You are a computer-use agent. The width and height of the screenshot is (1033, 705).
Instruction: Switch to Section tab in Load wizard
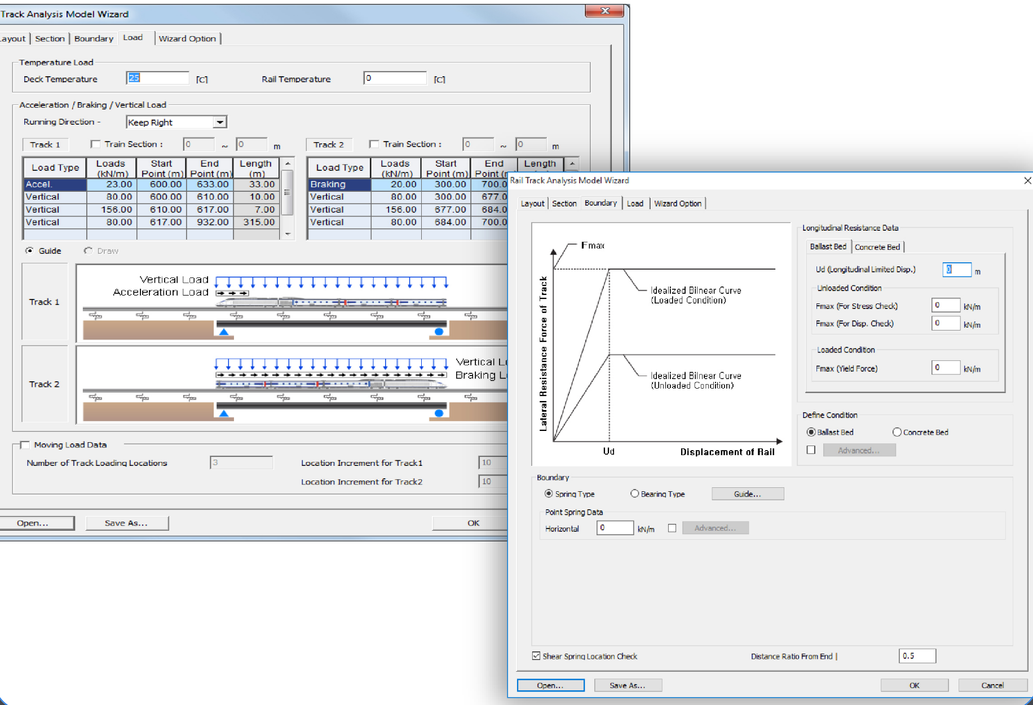click(50, 38)
